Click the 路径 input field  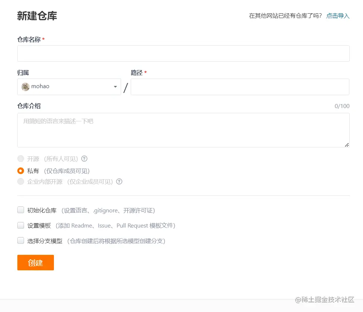[240, 87]
